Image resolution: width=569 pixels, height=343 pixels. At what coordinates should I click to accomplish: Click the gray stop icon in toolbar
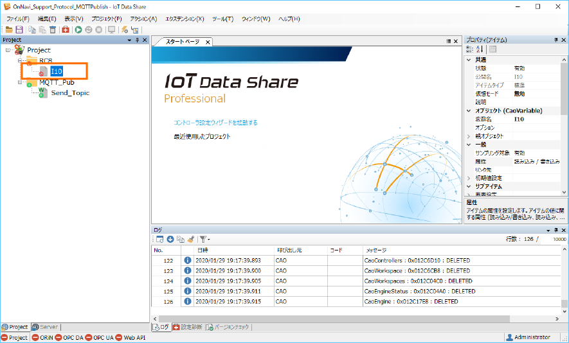click(99, 30)
